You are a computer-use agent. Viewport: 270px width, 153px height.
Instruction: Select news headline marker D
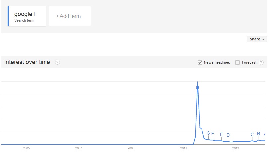228,135
